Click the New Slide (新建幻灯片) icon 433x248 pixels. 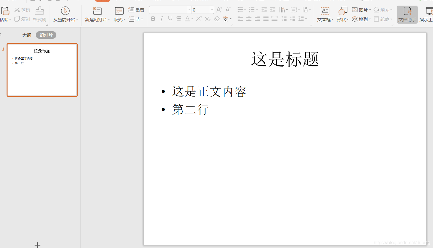(97, 11)
